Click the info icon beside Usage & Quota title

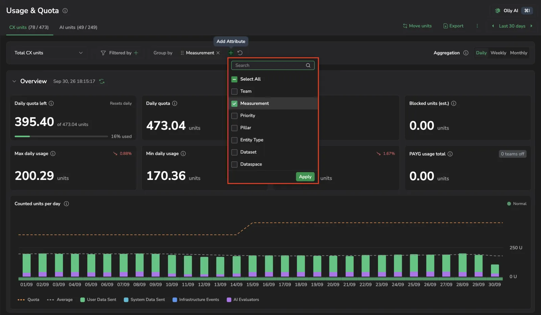[x=65, y=11]
